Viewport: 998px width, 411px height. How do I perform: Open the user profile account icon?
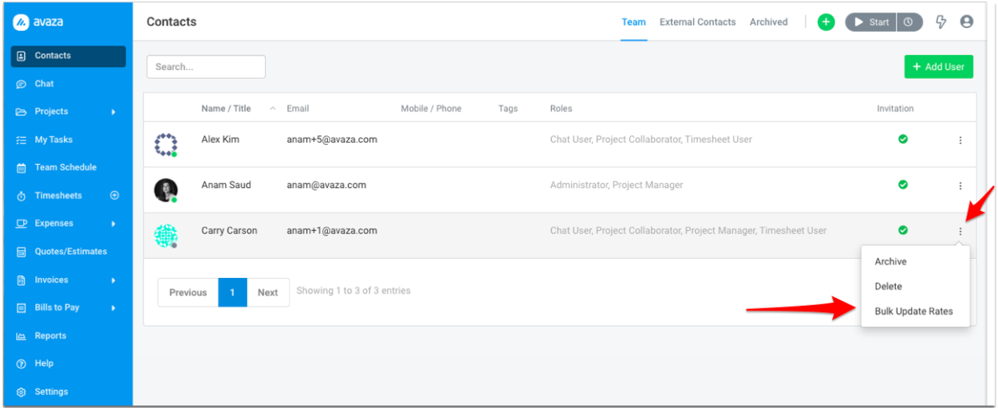tap(967, 22)
